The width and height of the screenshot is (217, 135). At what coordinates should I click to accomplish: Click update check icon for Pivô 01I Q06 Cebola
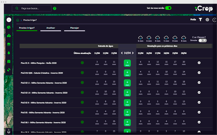click(x=82, y=73)
